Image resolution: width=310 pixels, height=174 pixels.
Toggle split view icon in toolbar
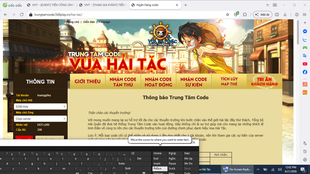[277, 14]
